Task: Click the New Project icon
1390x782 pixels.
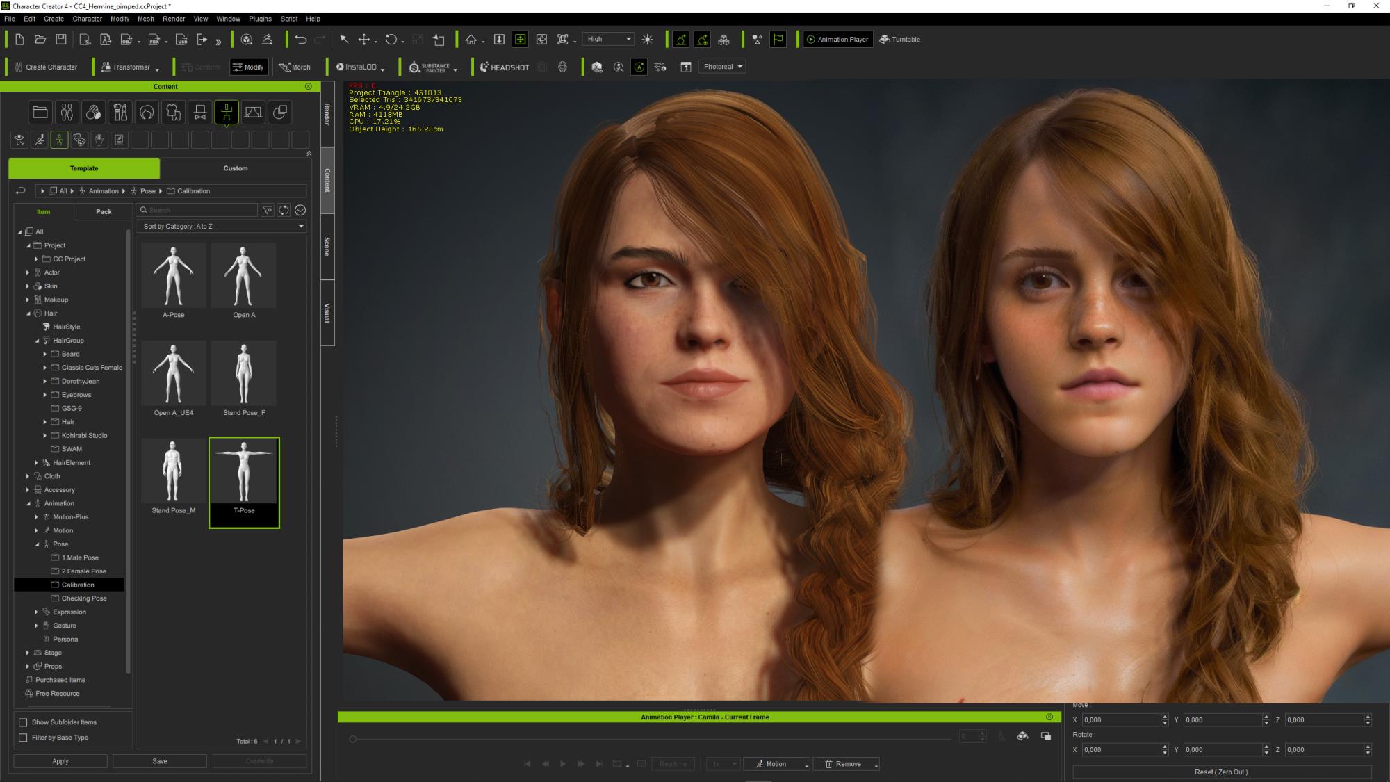Action: [19, 40]
